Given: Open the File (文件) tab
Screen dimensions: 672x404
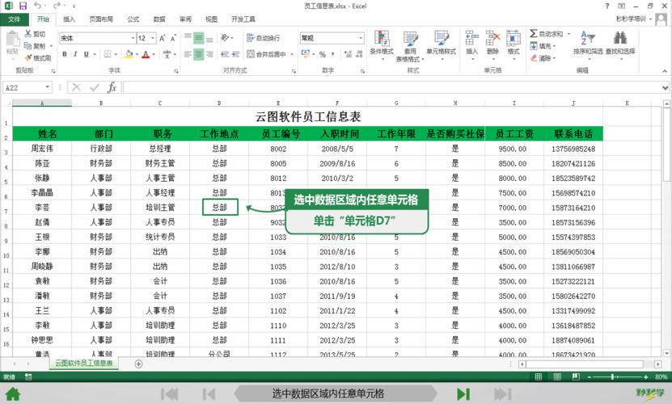Looking at the screenshot, I should 14,19.
